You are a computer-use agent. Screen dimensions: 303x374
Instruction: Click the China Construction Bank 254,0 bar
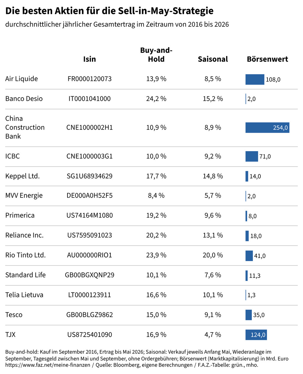pyautogui.click(x=267, y=127)
